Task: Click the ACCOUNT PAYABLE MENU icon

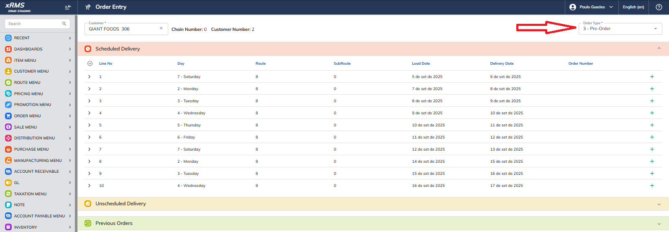Action: pos(8,216)
